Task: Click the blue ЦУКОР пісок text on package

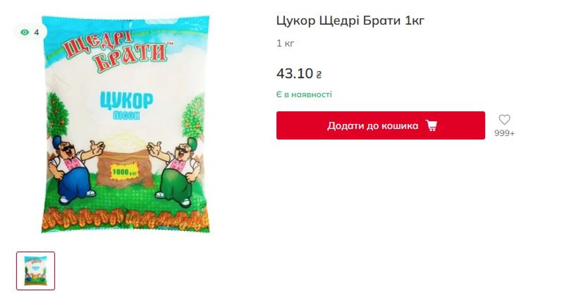Action: pos(126,105)
